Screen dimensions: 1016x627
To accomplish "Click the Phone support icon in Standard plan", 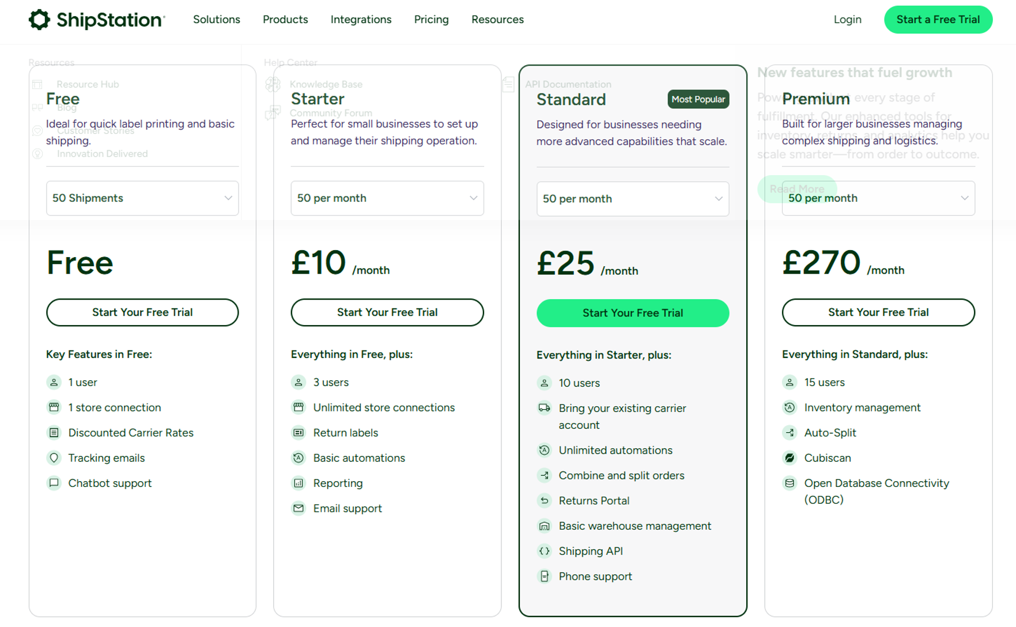I will (544, 576).
